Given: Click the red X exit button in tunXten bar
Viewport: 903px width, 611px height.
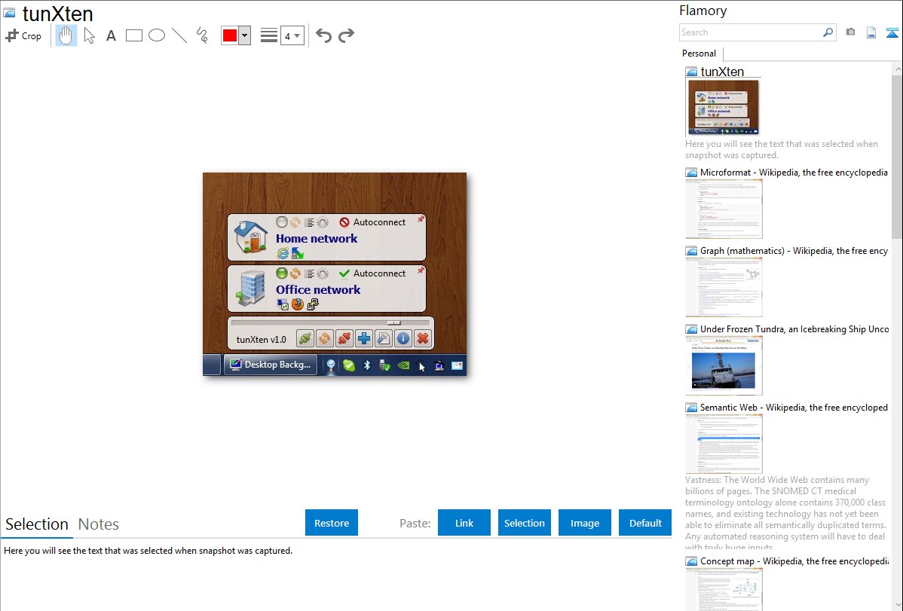Looking at the screenshot, I should click(x=423, y=338).
